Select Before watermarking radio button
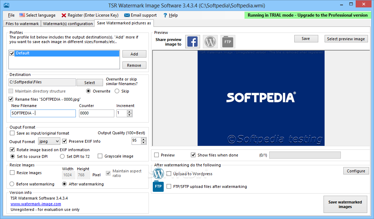Screen dimensions: 374x219 (12, 184)
